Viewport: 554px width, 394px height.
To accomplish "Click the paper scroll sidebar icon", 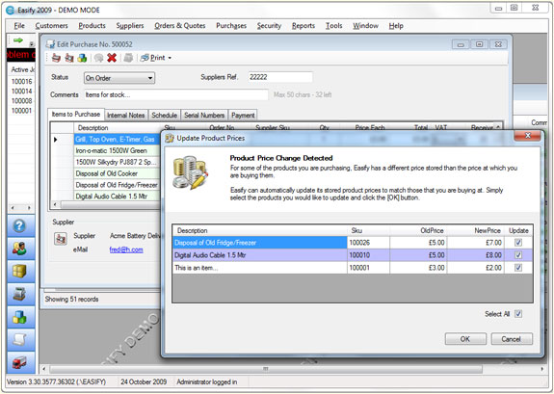I will coord(20,340).
